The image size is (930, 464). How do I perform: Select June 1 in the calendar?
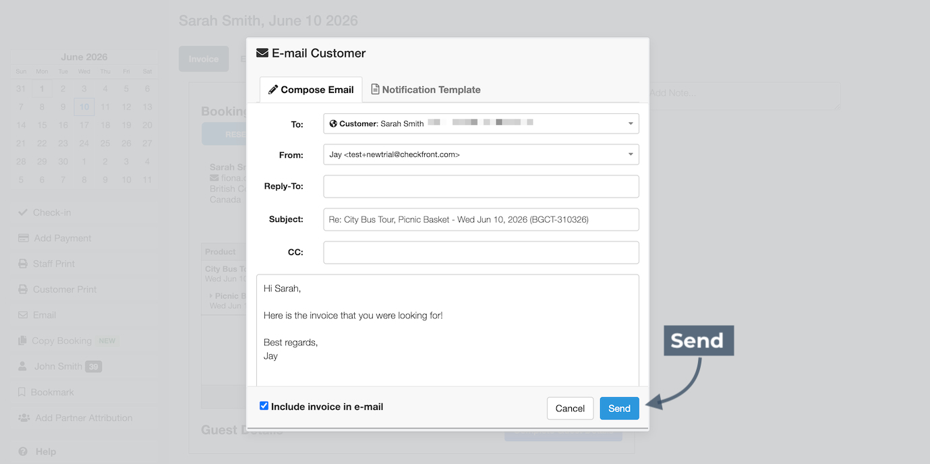pyautogui.click(x=42, y=88)
